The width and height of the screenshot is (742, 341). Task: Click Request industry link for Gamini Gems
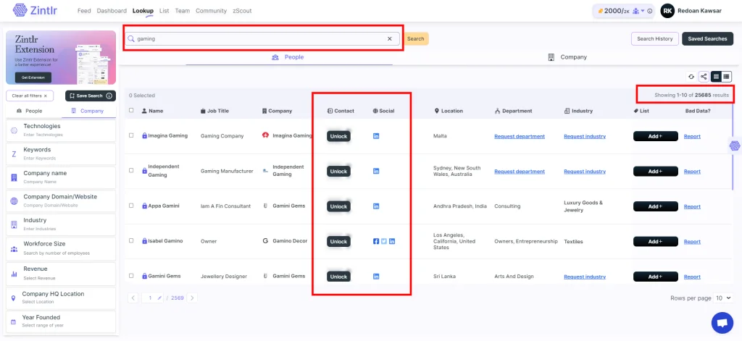click(x=584, y=277)
